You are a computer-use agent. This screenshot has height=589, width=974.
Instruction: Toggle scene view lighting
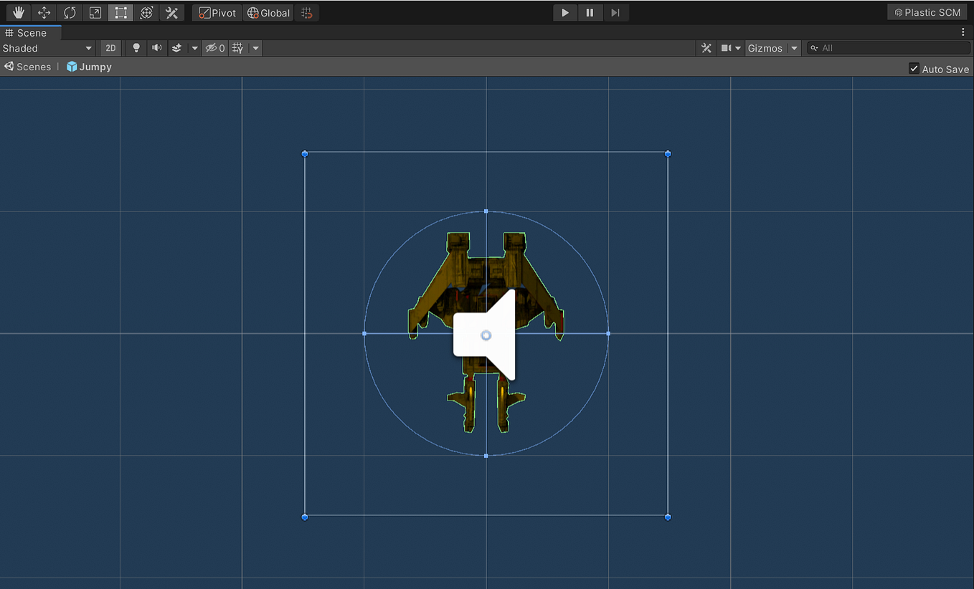click(x=136, y=48)
